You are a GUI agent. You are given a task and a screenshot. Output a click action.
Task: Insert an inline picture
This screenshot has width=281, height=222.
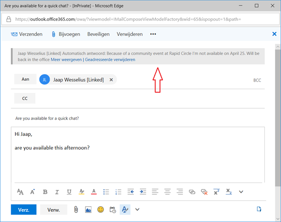coord(88,210)
